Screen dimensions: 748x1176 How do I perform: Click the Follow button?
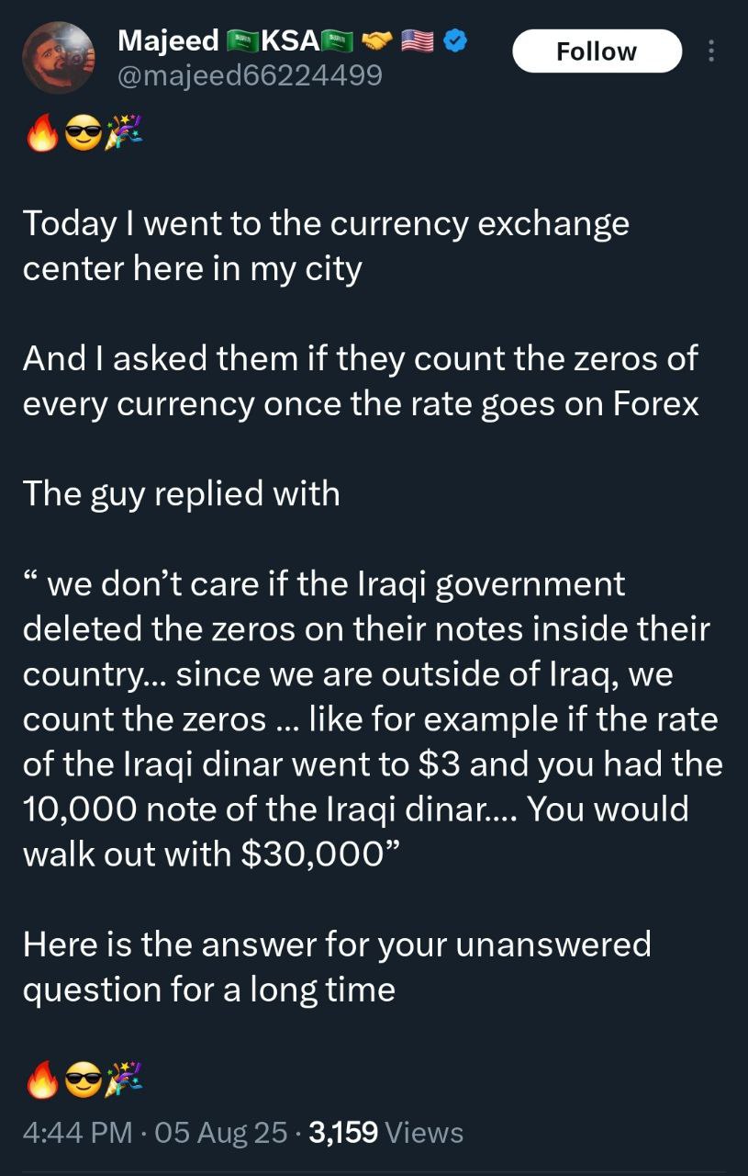tap(597, 51)
